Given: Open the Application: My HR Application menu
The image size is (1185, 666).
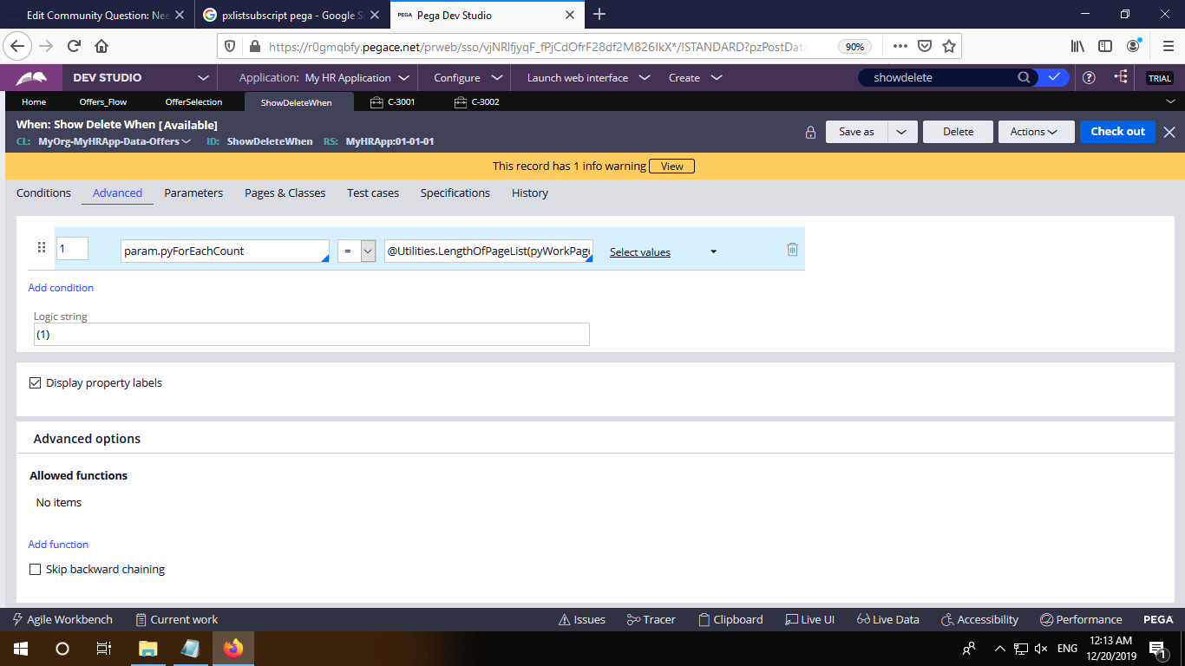Looking at the screenshot, I should coord(323,78).
